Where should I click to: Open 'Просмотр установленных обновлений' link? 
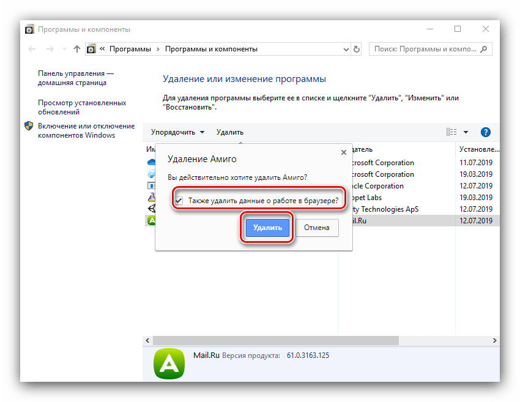(x=82, y=108)
